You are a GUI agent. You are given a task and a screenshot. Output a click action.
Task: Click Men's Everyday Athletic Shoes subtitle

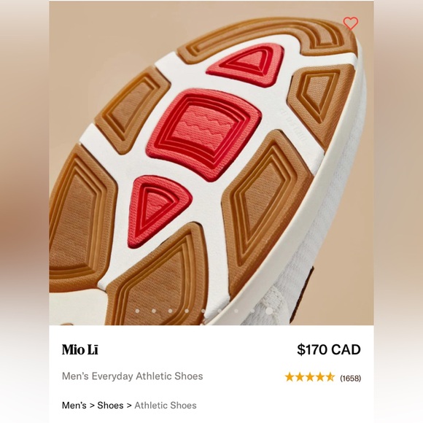[x=132, y=376]
